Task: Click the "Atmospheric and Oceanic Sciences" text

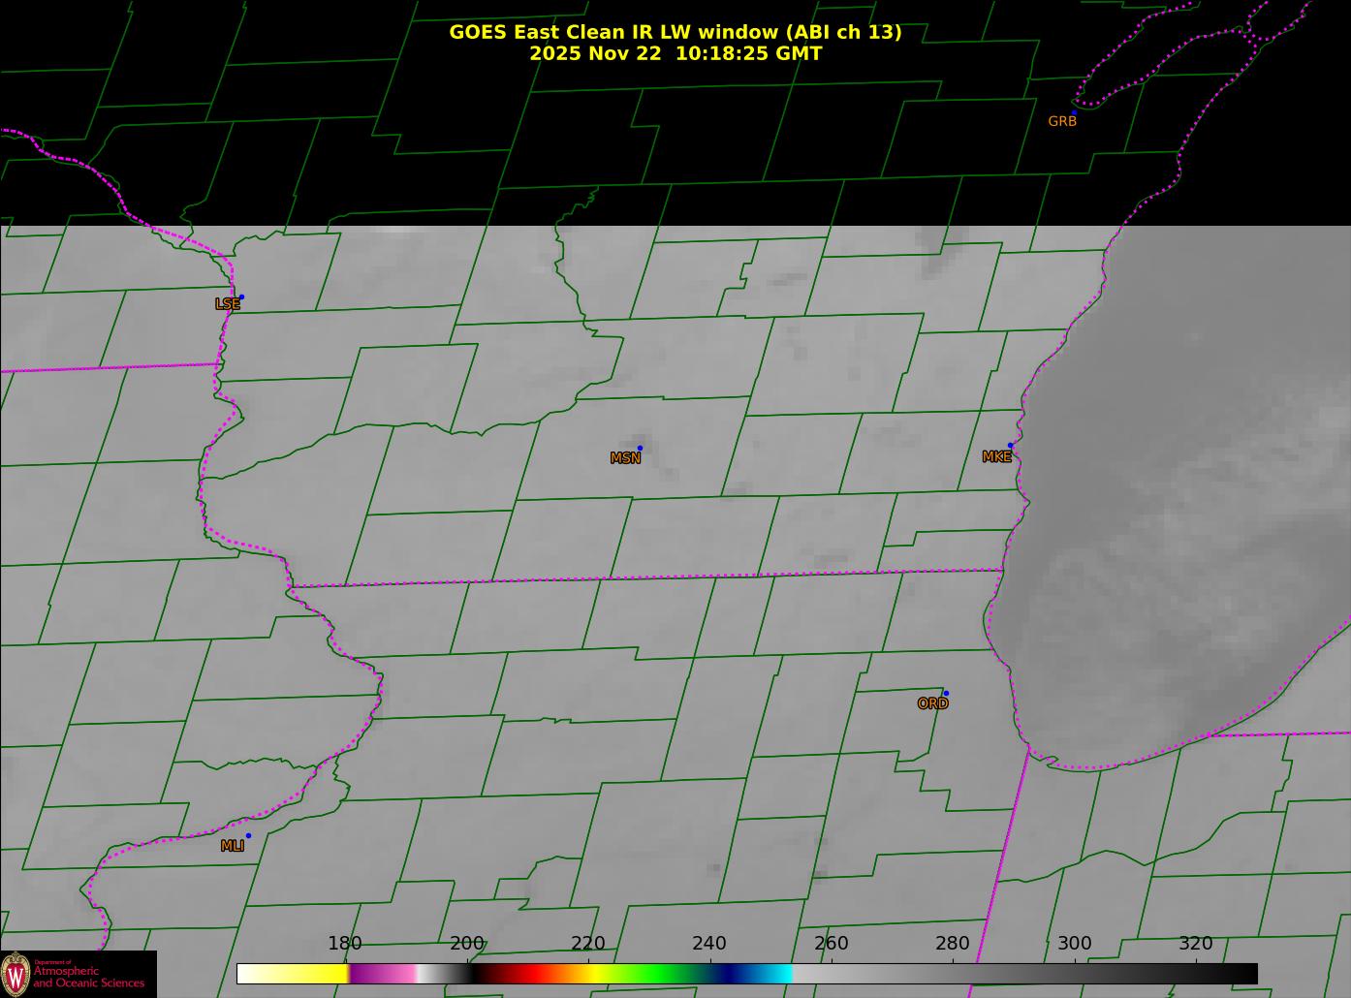Action: click(89, 977)
